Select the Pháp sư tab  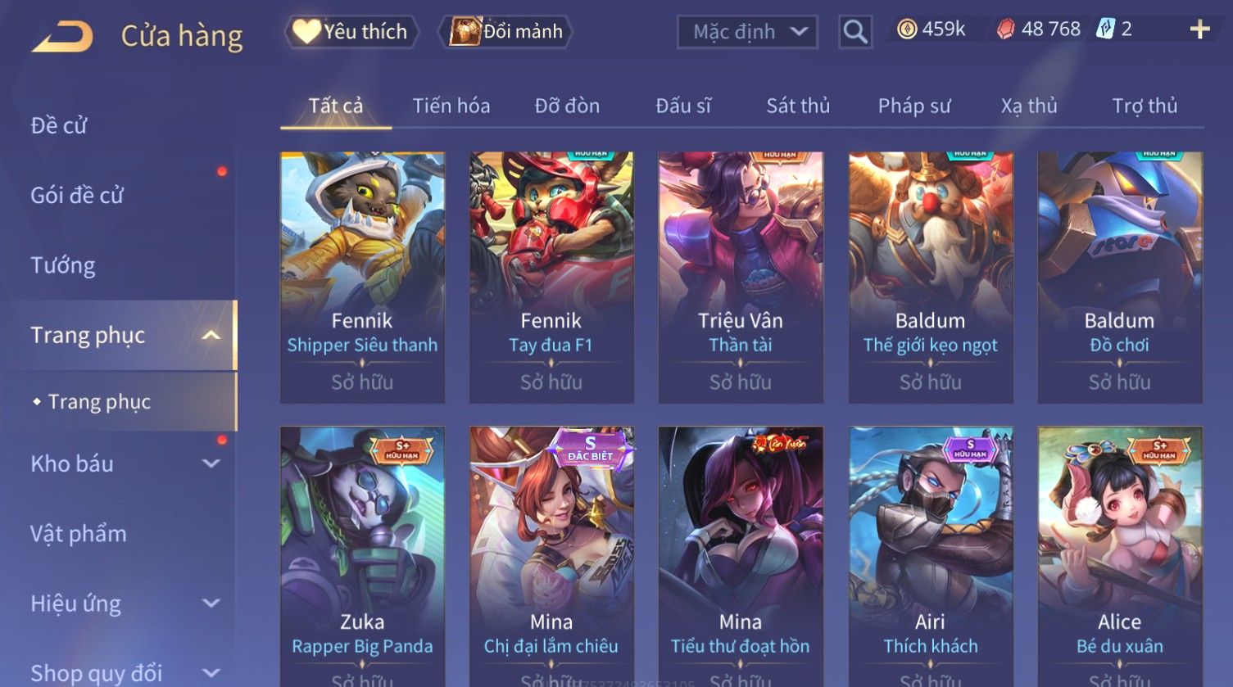point(914,106)
